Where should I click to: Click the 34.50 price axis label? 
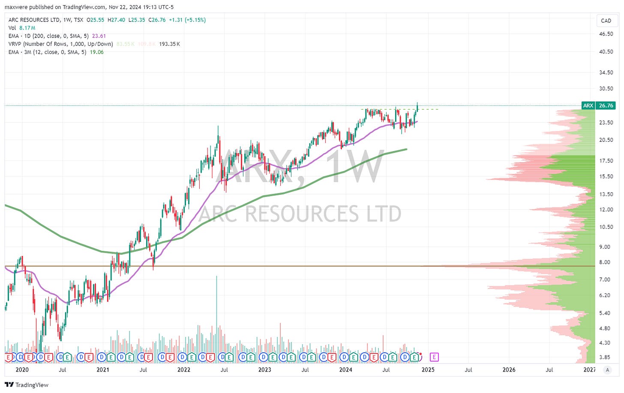coord(606,72)
